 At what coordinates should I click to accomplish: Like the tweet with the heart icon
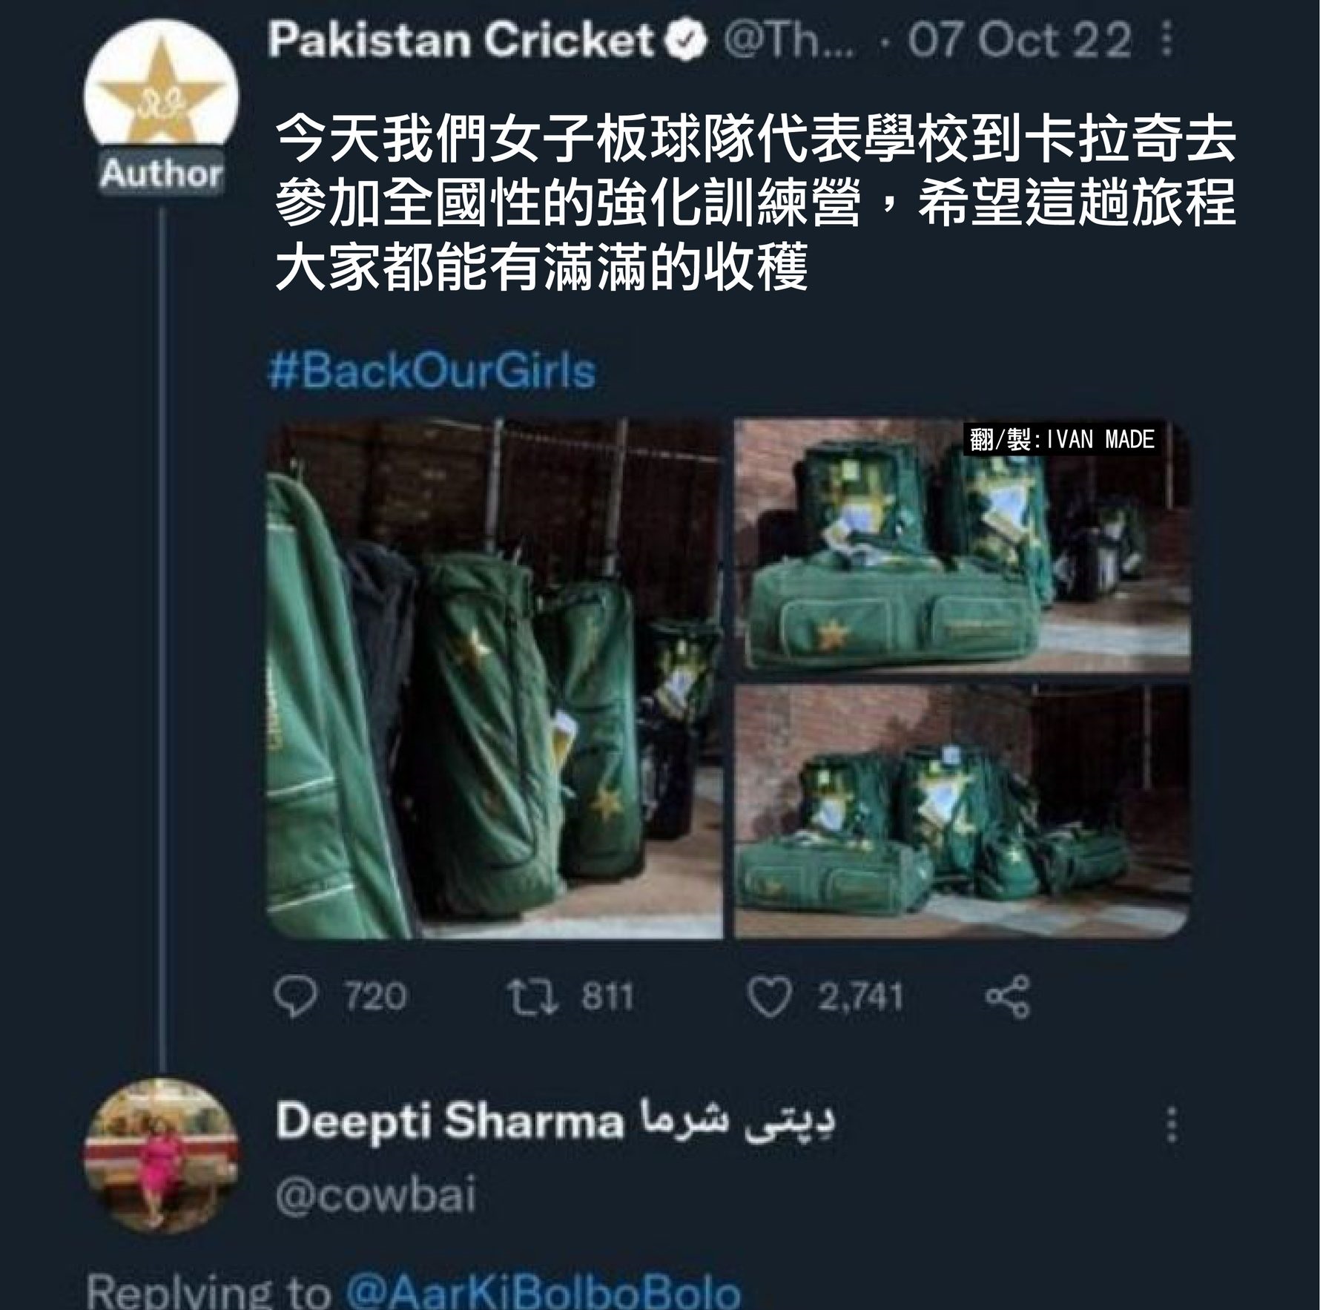coord(769,996)
